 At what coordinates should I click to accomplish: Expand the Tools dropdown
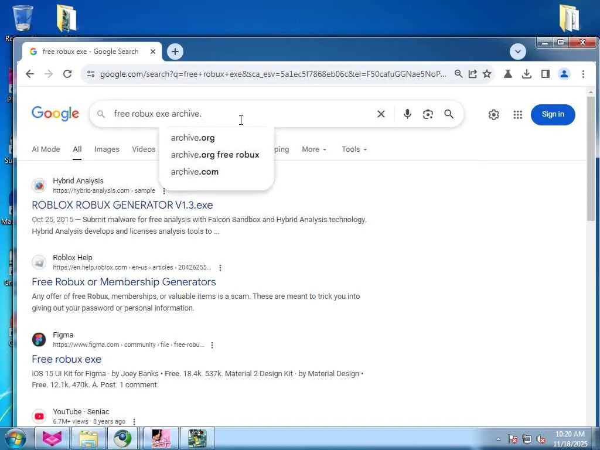coord(354,149)
